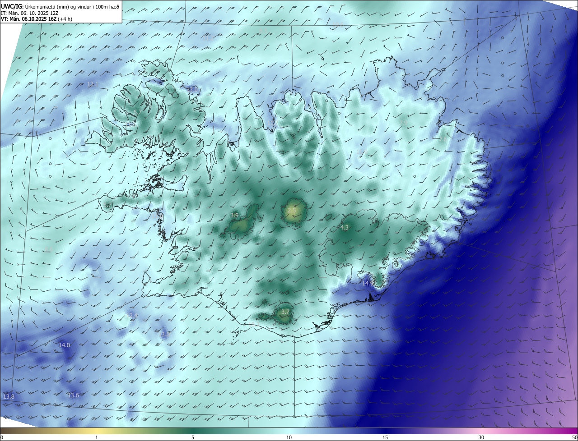Click the '15' tick on the colour scale
The image size is (578, 441).
tap(385, 437)
